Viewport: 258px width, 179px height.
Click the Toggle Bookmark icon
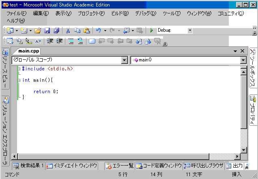pos(92,41)
